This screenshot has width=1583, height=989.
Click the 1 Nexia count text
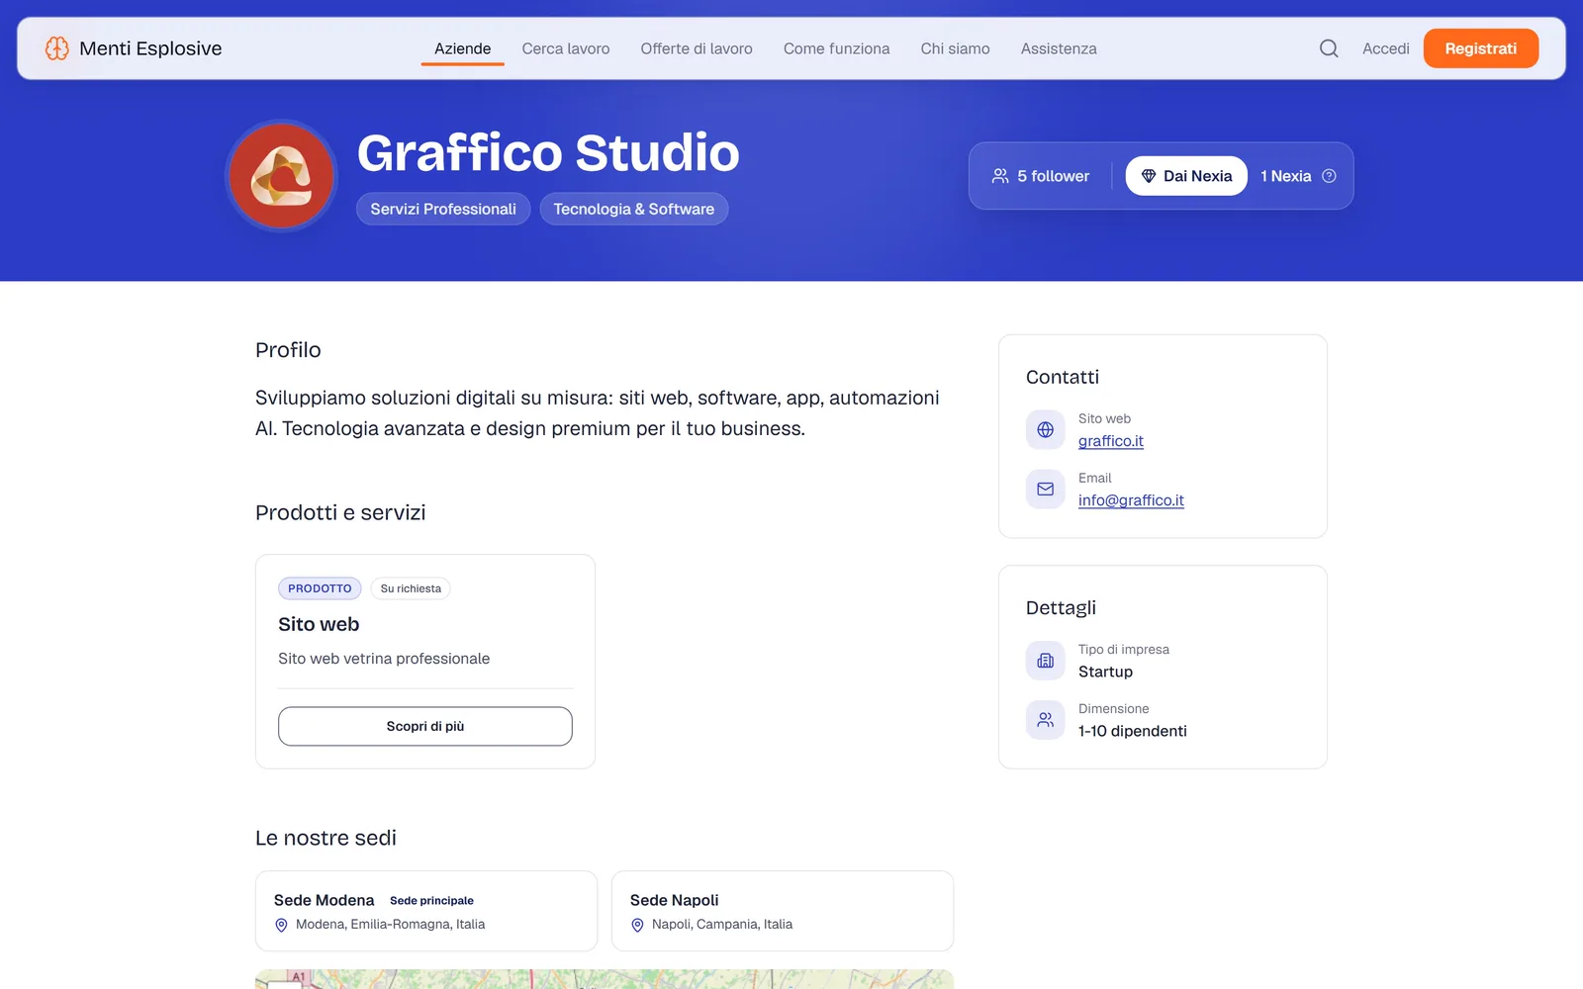[1285, 176]
